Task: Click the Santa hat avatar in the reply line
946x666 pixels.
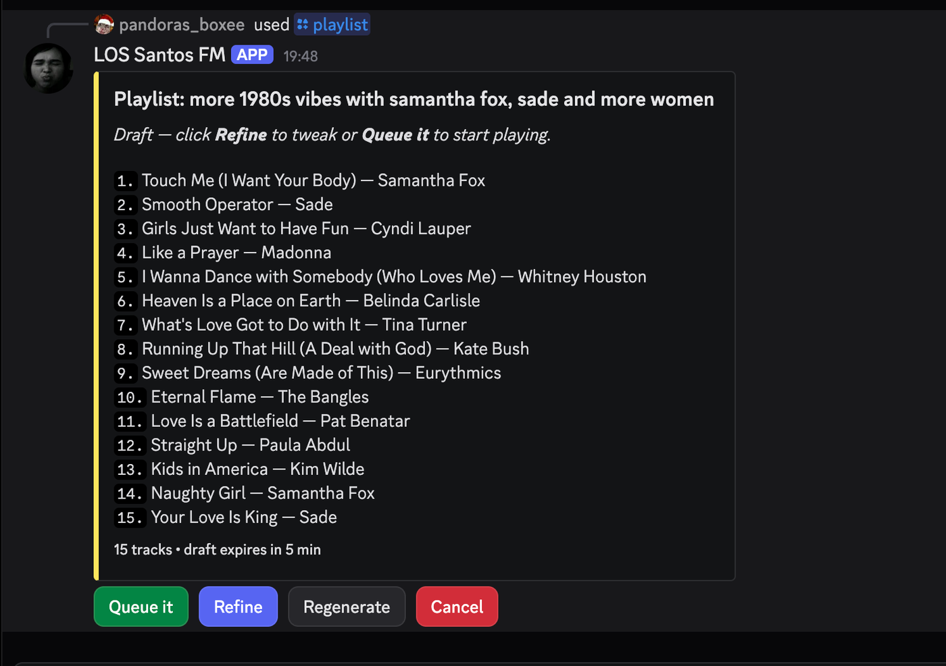Action: click(105, 24)
